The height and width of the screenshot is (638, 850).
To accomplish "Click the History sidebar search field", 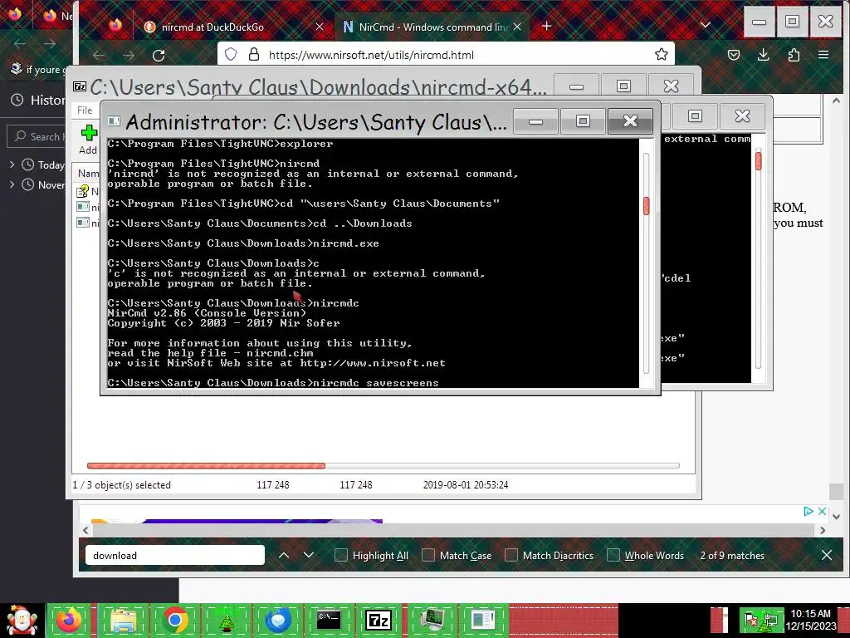I will (37, 136).
